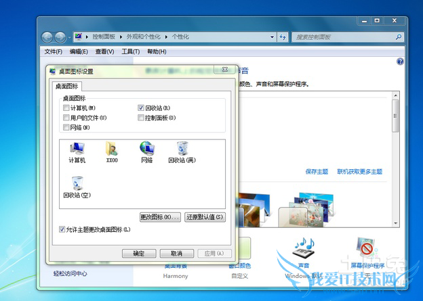423x301 pixels.
Task: Click the control panel icon in address bar
Action: click(78, 37)
